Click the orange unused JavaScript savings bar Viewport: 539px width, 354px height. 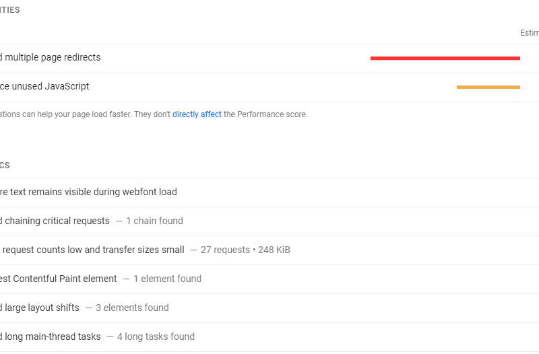(488, 87)
